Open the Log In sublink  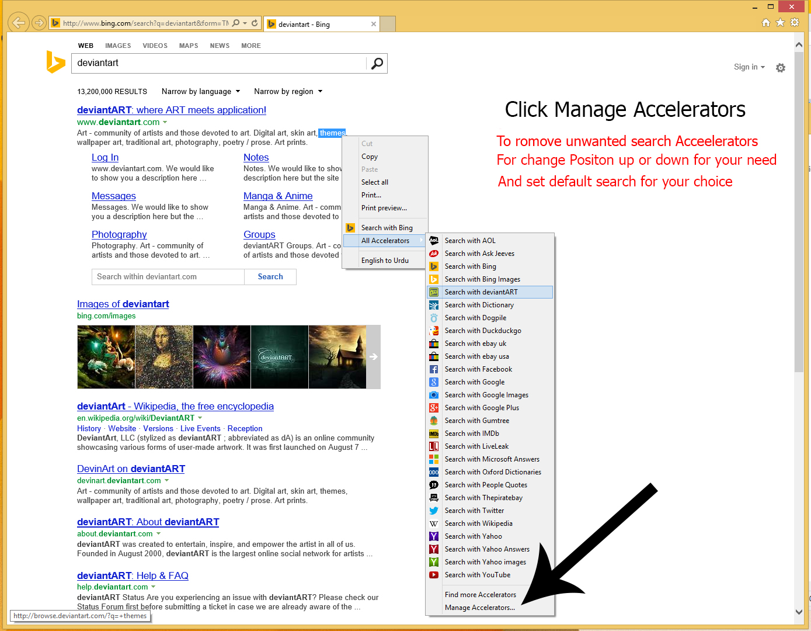click(105, 157)
